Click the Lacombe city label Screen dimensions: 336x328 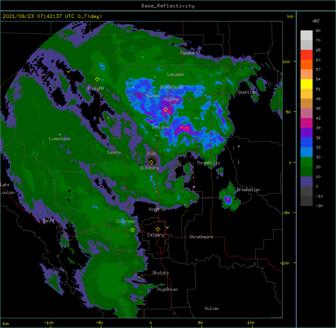[x=175, y=74]
